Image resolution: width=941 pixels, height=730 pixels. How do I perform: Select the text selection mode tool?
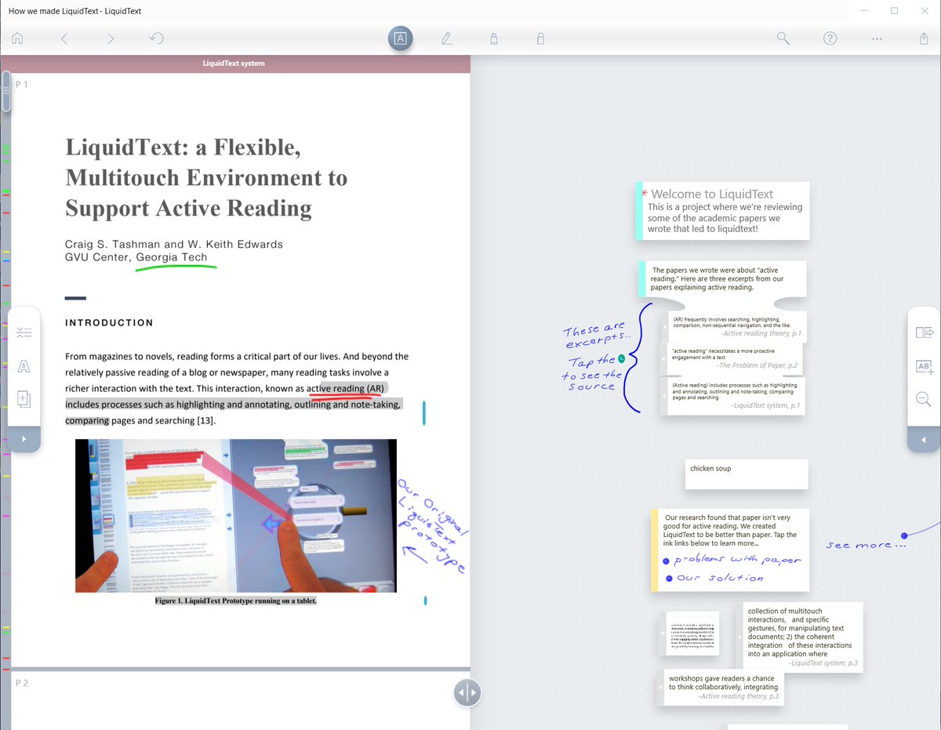click(400, 38)
